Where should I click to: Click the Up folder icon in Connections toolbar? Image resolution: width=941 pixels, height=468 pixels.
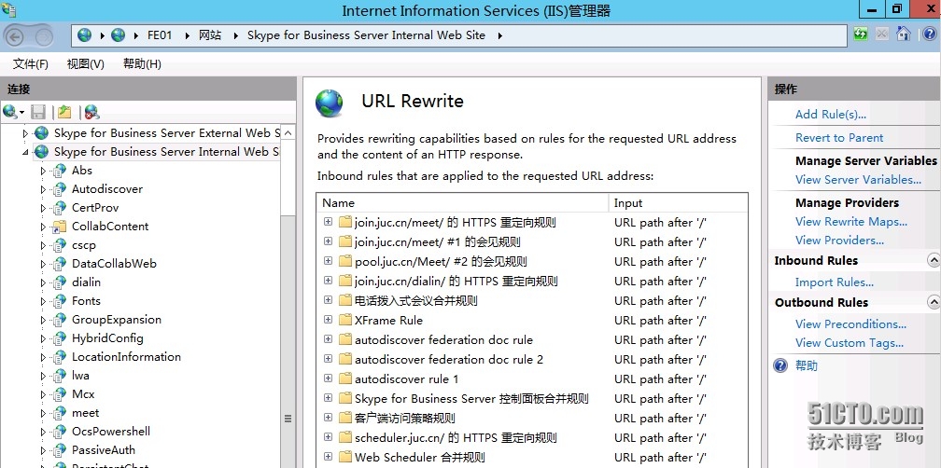pyautogui.click(x=64, y=112)
